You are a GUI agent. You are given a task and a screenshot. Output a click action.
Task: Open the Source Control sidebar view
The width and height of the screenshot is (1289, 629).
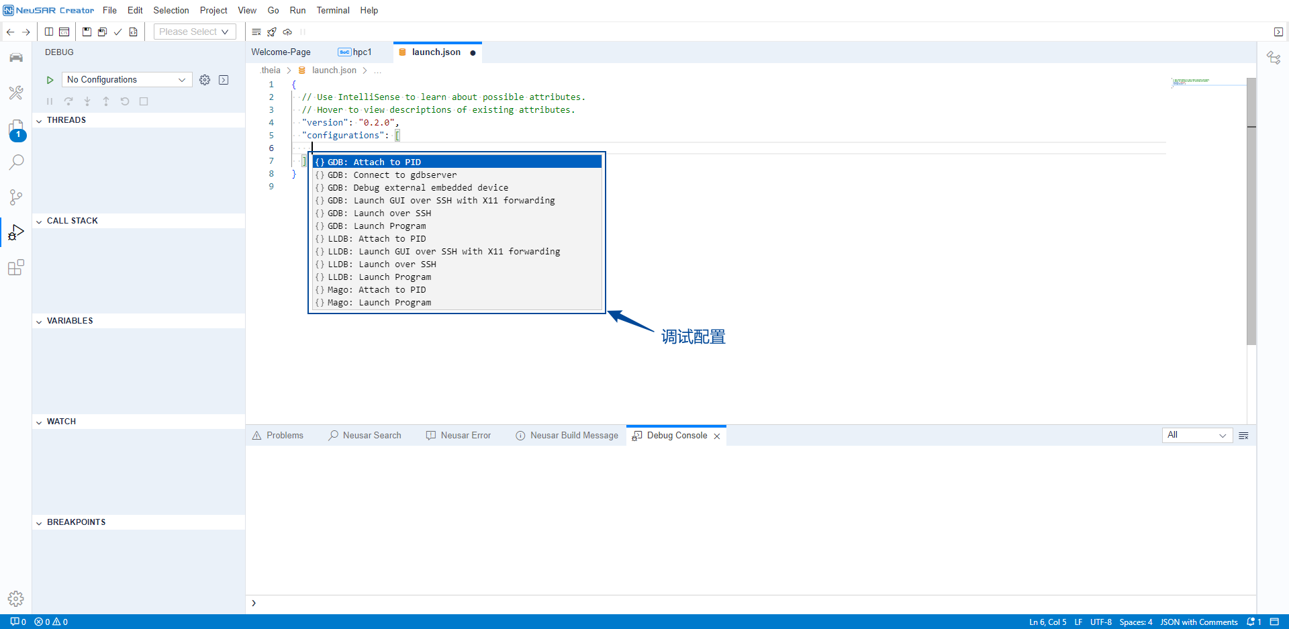coord(16,197)
